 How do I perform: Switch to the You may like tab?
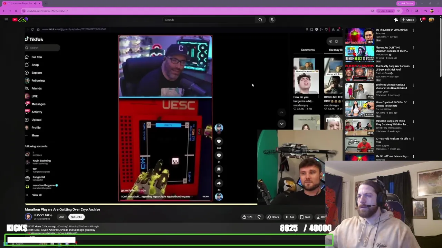[x=335, y=50]
